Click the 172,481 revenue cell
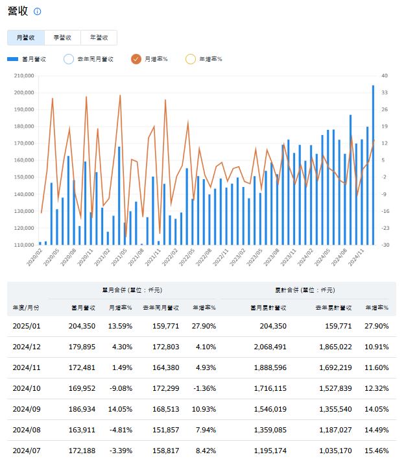The height and width of the screenshot is (459, 406). [82, 367]
